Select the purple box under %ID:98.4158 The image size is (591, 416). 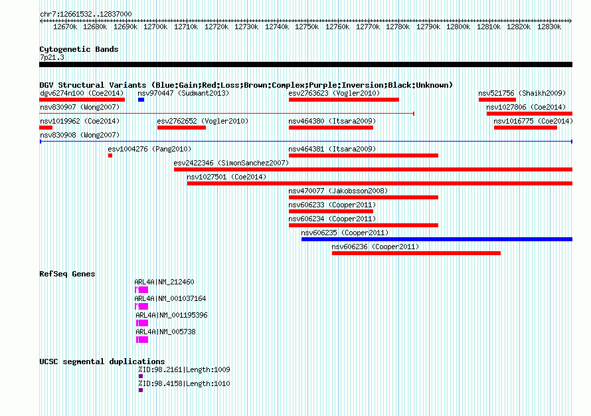click(141, 390)
